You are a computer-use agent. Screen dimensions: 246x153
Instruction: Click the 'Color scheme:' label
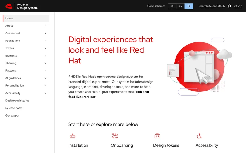pos(156,6)
